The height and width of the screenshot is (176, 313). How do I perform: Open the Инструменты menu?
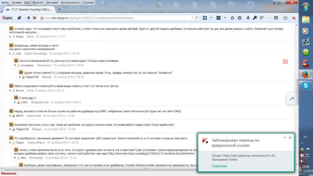coord(70,2)
